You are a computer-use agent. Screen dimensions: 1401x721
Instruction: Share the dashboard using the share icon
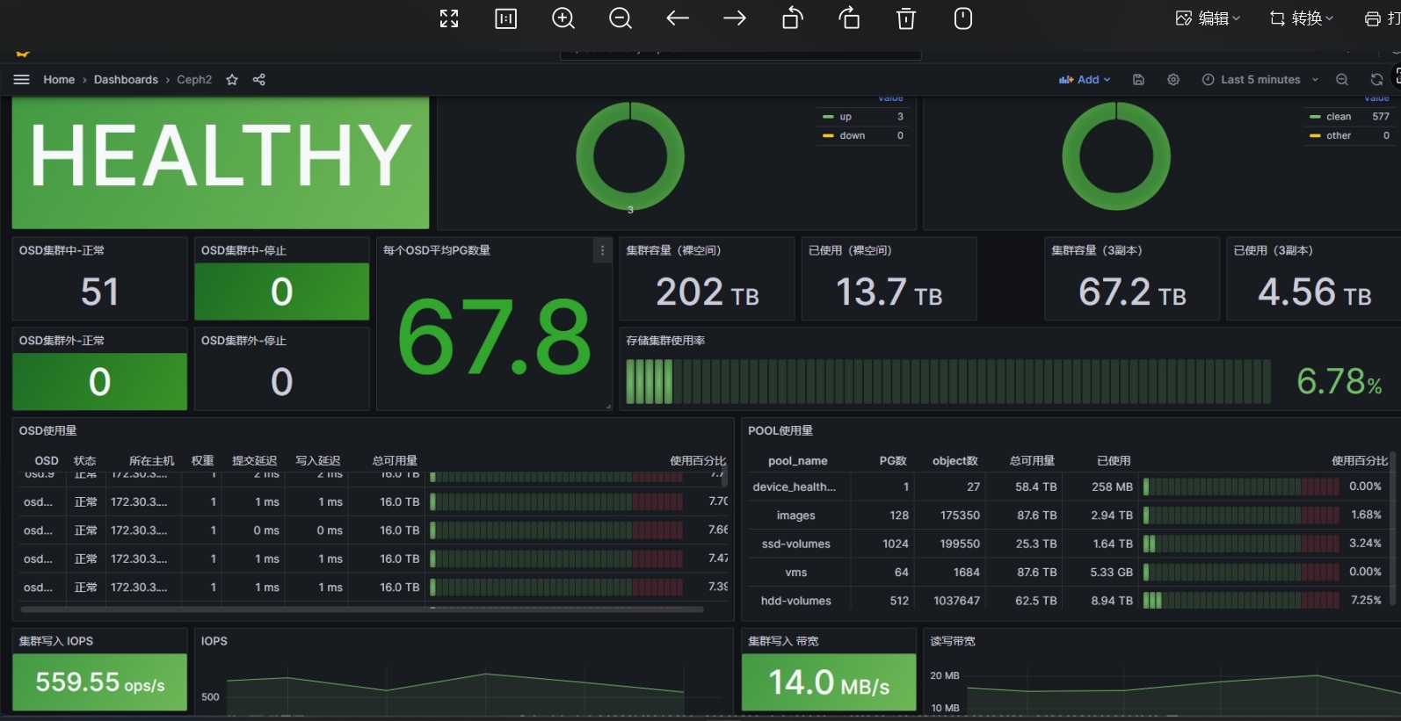[259, 79]
